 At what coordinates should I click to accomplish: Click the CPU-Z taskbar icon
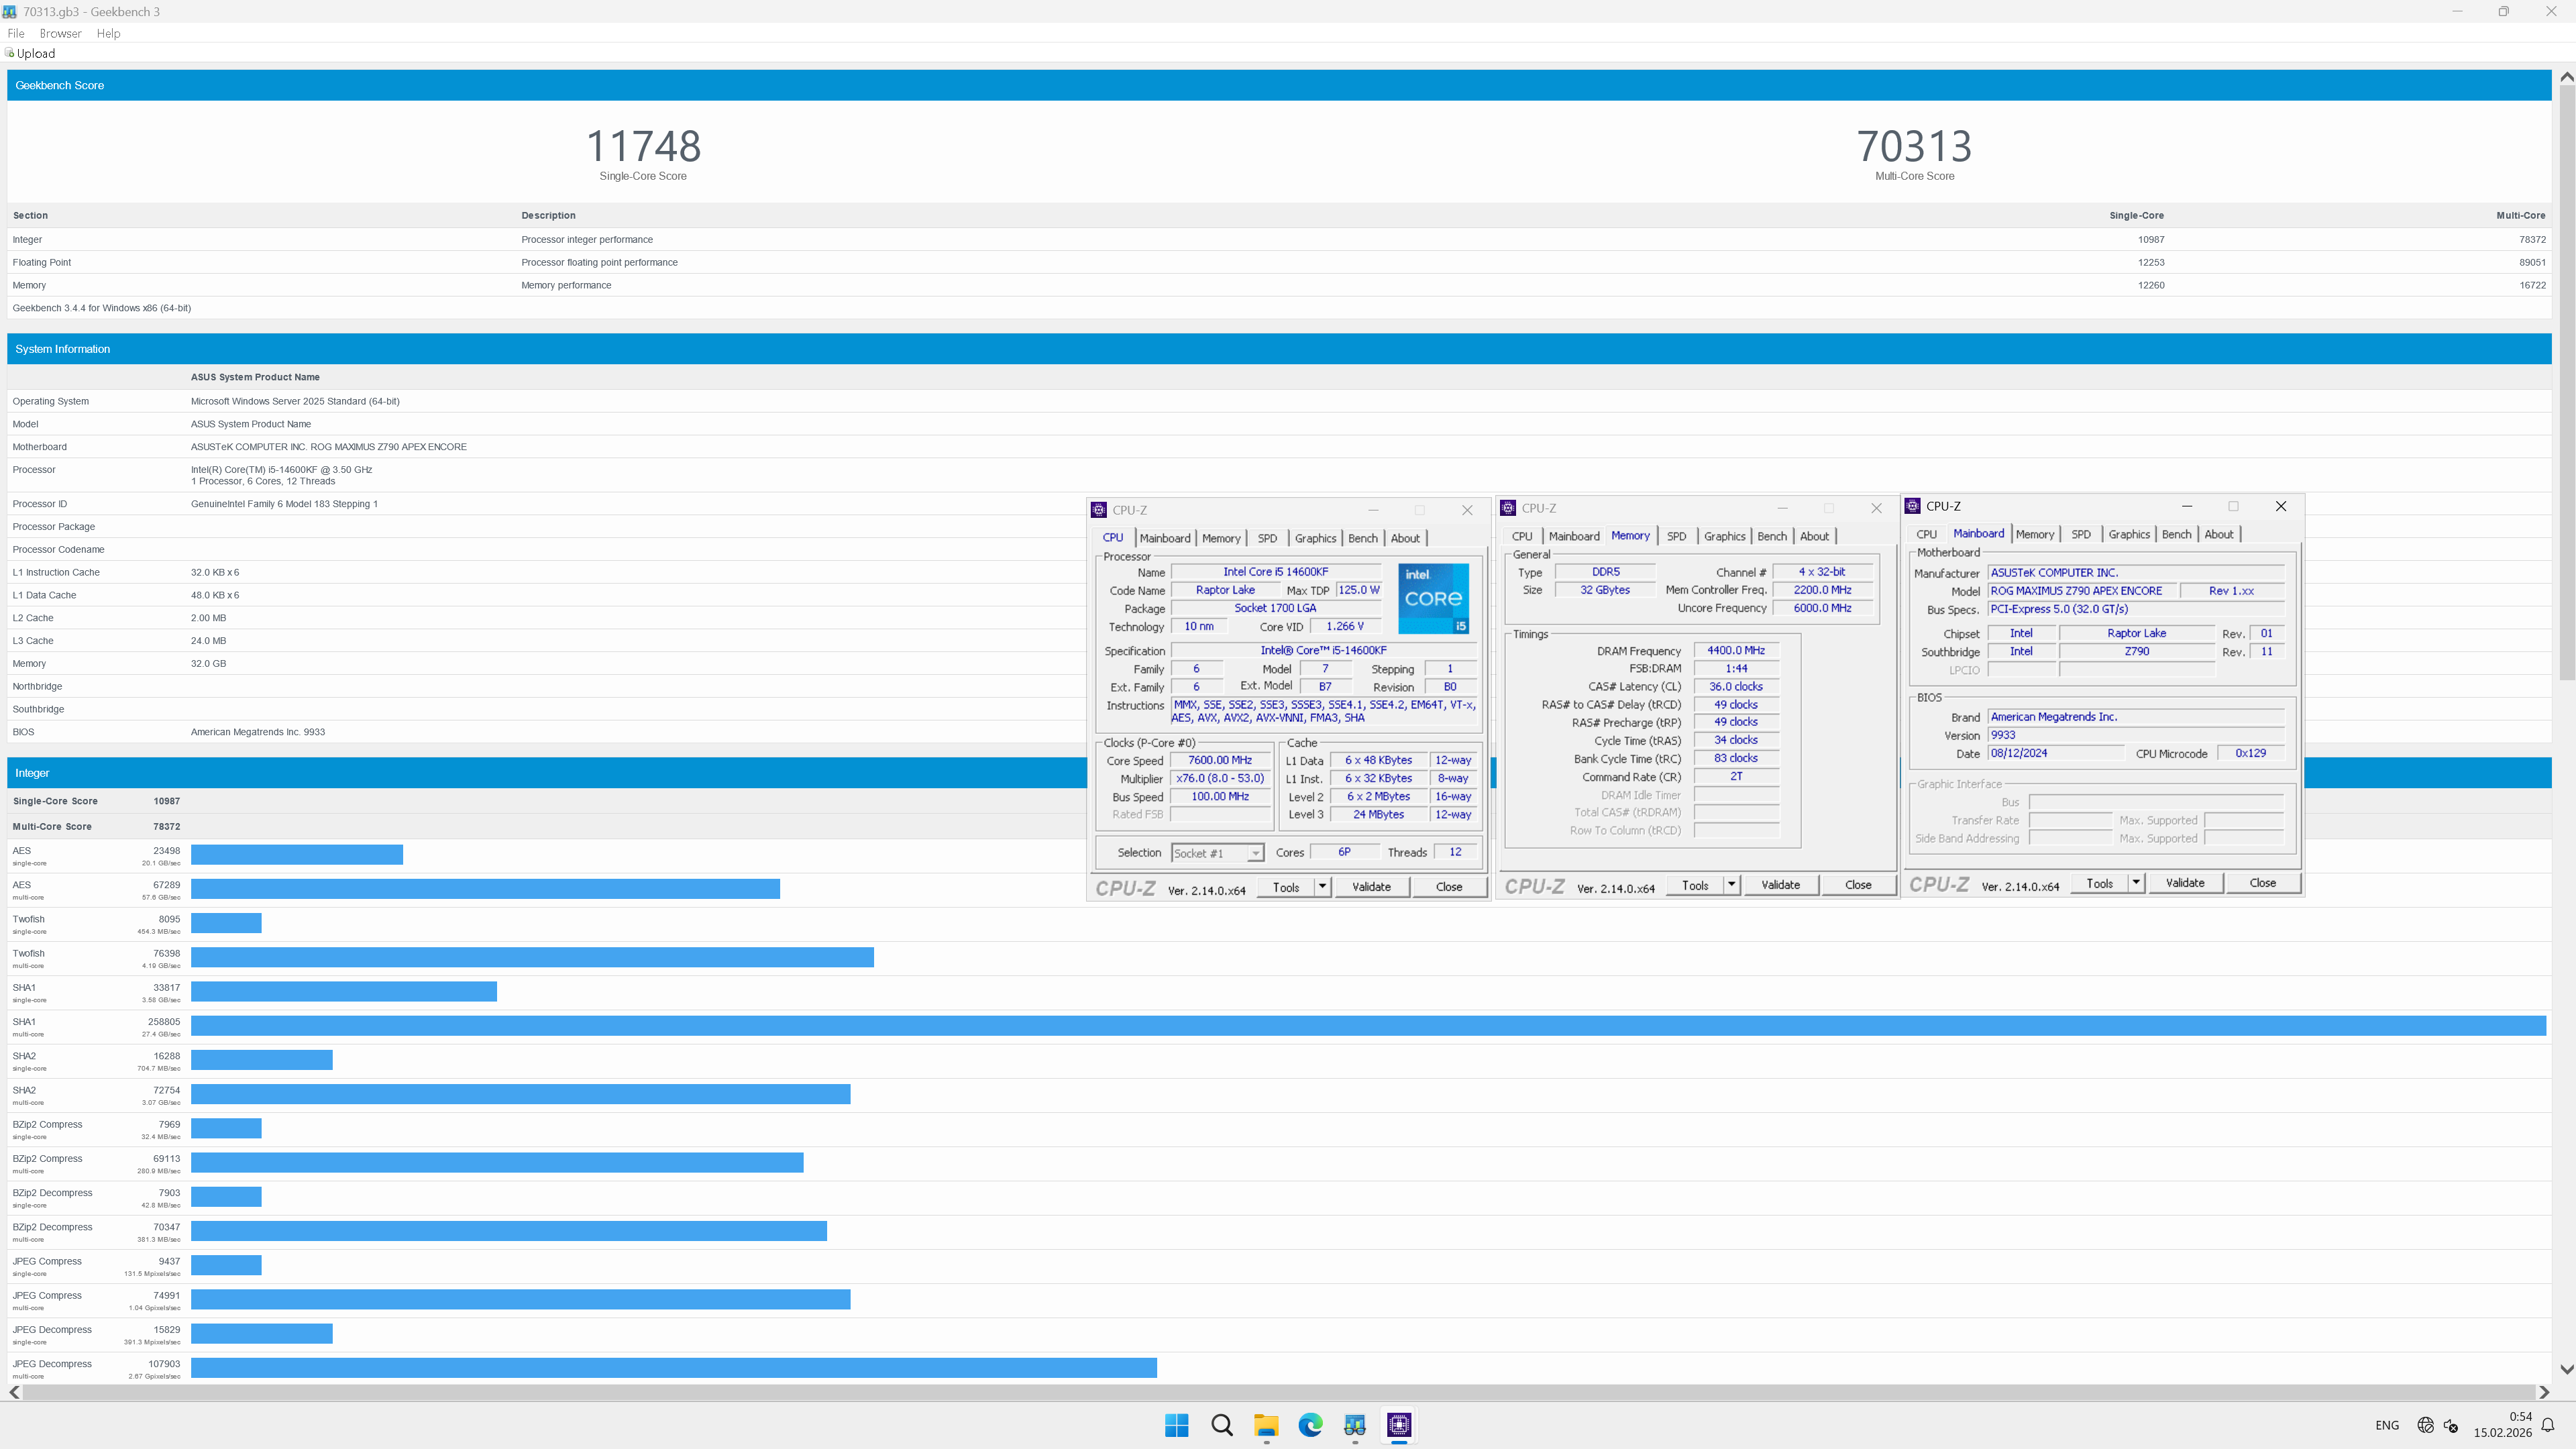click(1399, 1425)
